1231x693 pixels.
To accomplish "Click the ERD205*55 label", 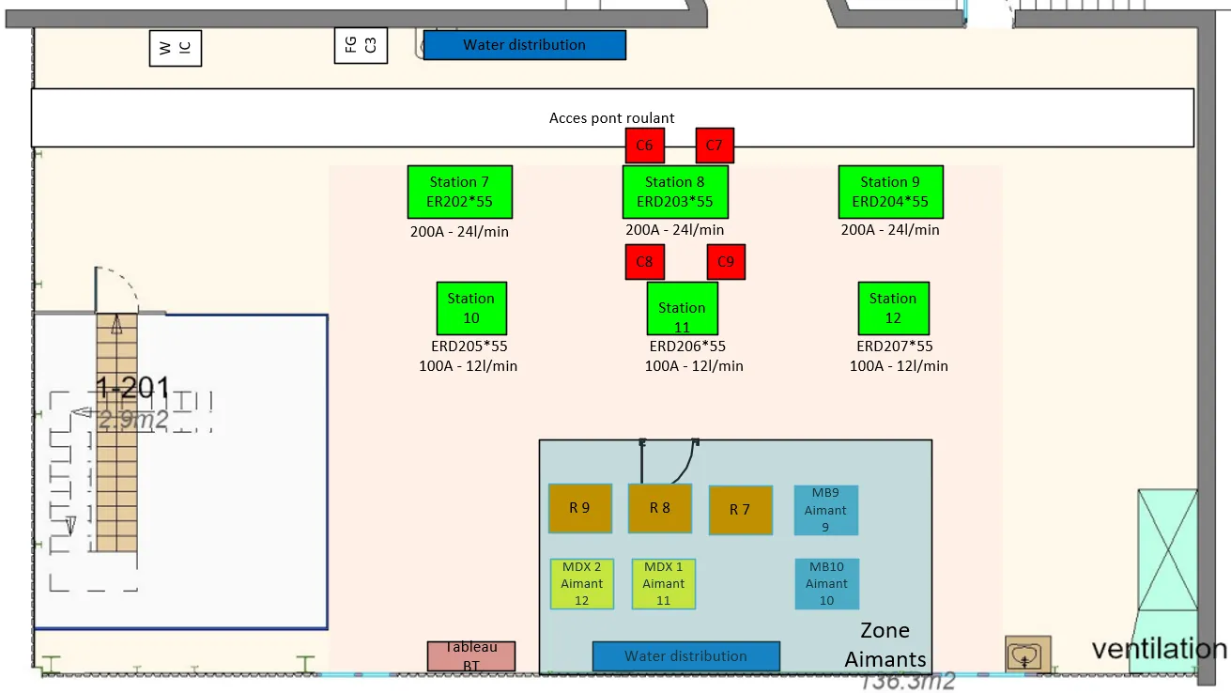I will (x=469, y=346).
